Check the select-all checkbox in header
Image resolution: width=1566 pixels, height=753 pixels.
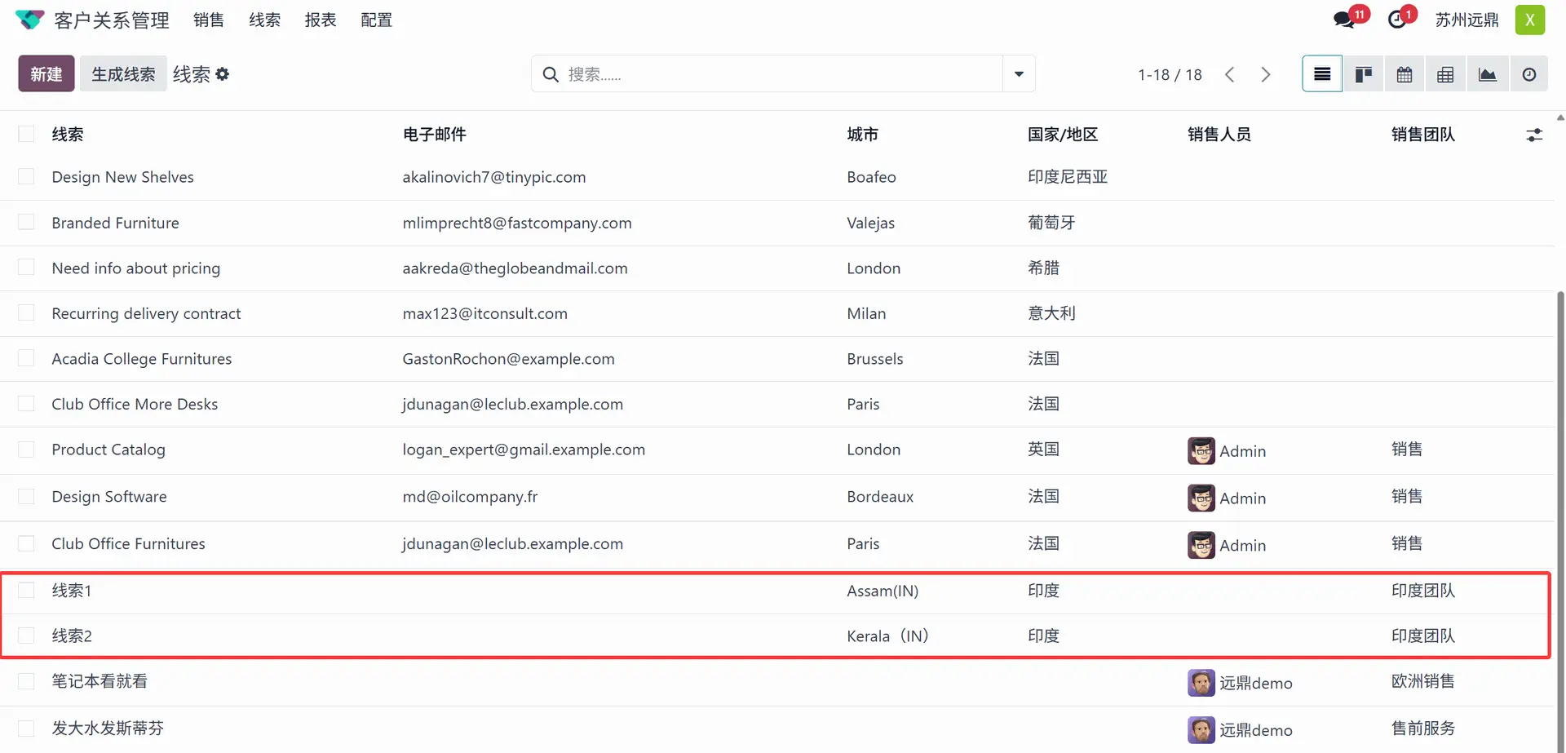[x=26, y=135]
